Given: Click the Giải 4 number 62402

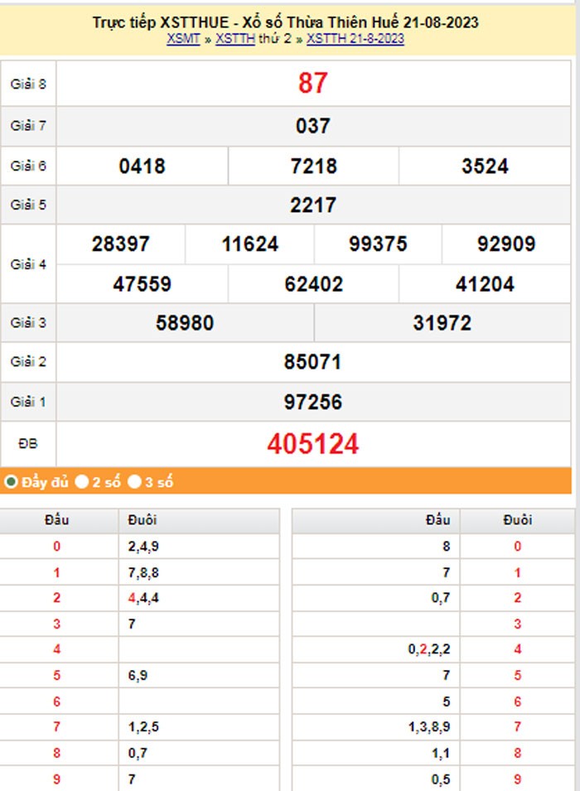Looking at the screenshot, I should tap(313, 285).
